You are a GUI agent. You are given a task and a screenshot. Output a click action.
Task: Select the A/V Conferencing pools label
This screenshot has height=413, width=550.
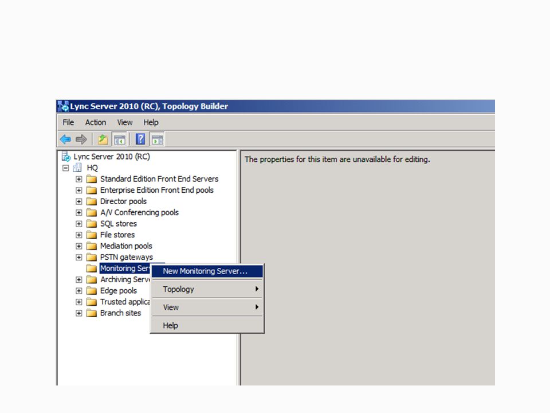click(139, 212)
